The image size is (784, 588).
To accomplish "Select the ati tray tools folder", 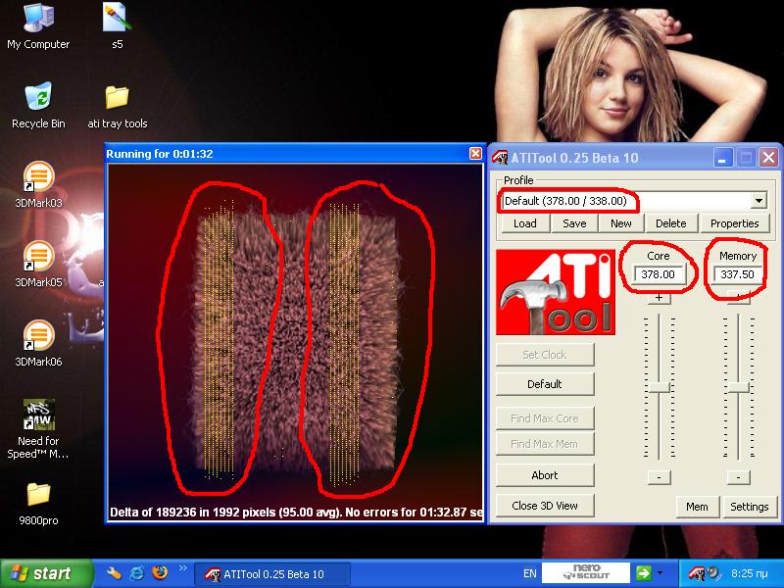I will pyautogui.click(x=117, y=107).
